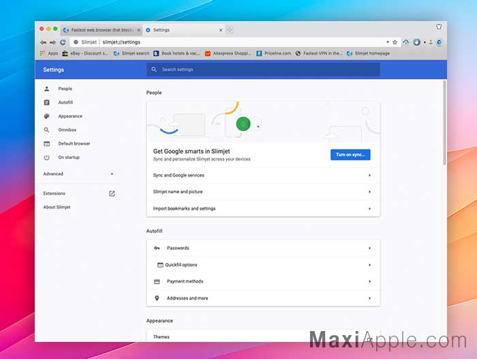The height and width of the screenshot is (359, 477).
Task: Close the Settings tab
Action: click(221, 30)
